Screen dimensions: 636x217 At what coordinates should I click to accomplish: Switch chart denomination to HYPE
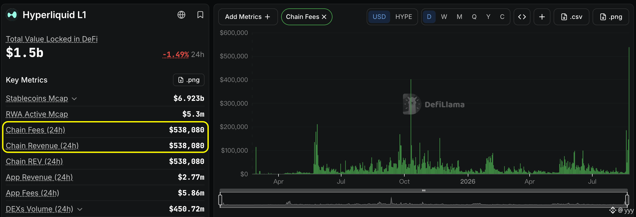404,17
